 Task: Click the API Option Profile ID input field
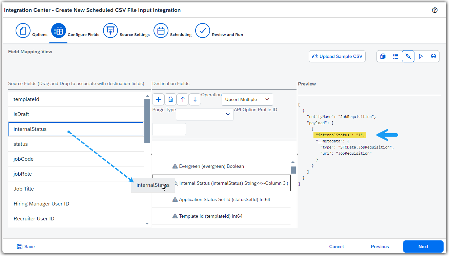click(x=169, y=129)
